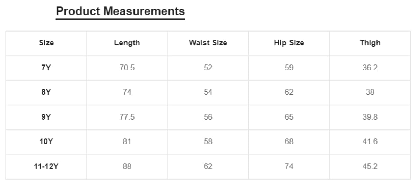Select the 88 length value
416x182 pixels.
tap(127, 167)
